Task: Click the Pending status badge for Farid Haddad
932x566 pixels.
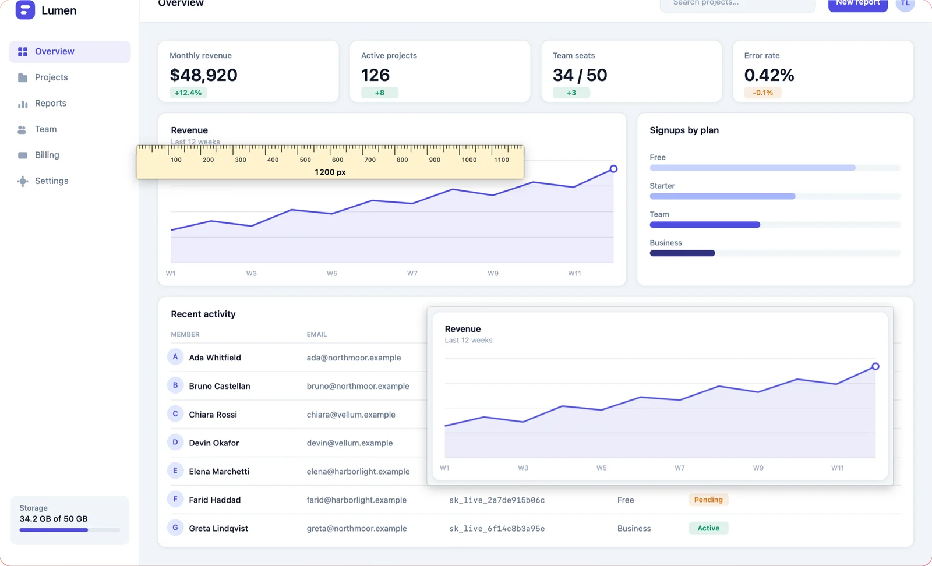Action: point(708,500)
